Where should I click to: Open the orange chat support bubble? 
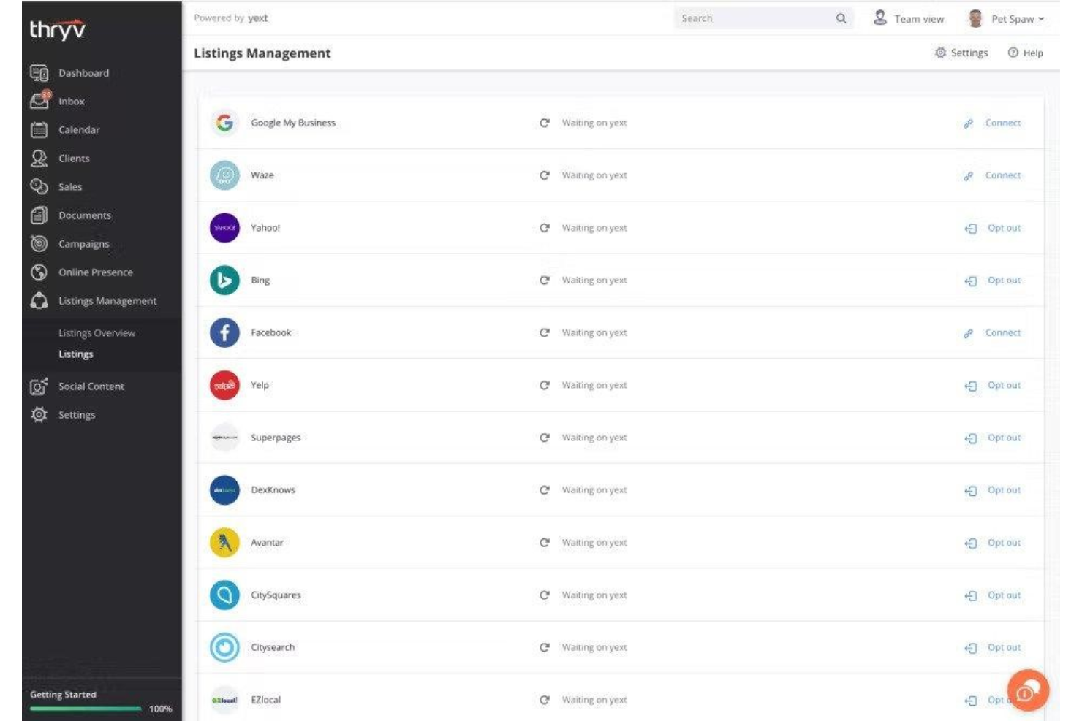(1028, 690)
